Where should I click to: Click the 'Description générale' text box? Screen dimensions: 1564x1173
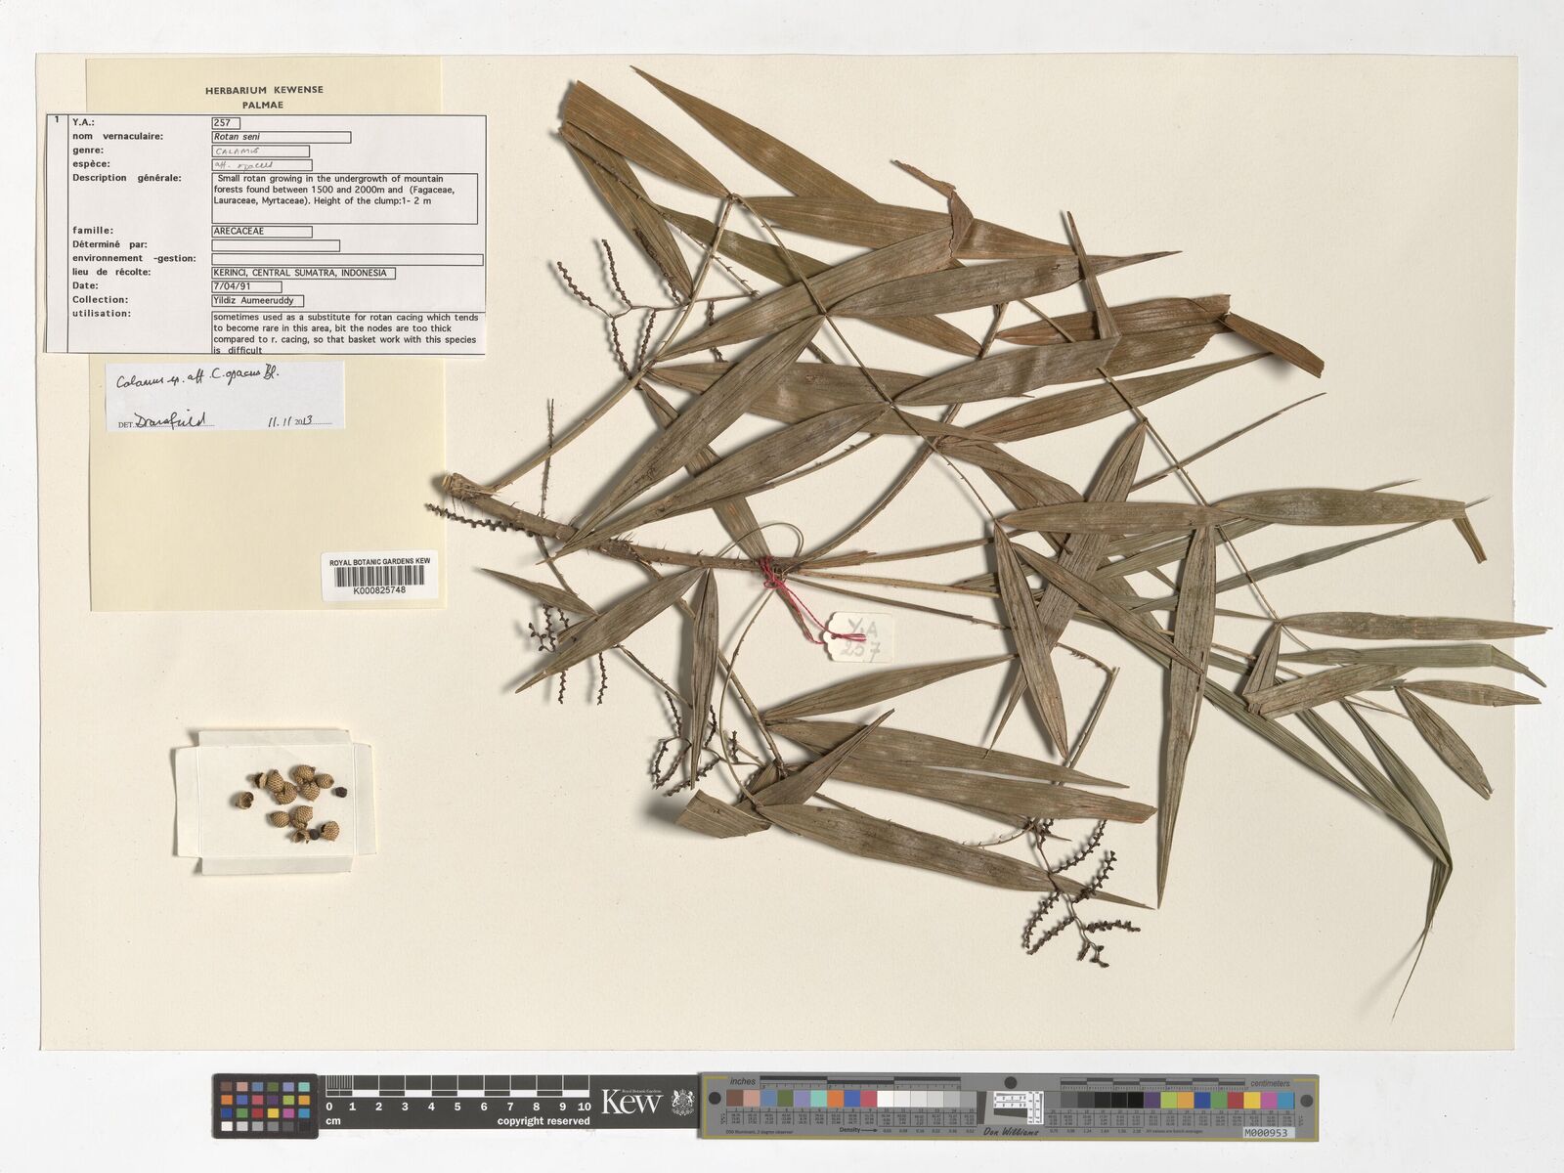[344, 198]
